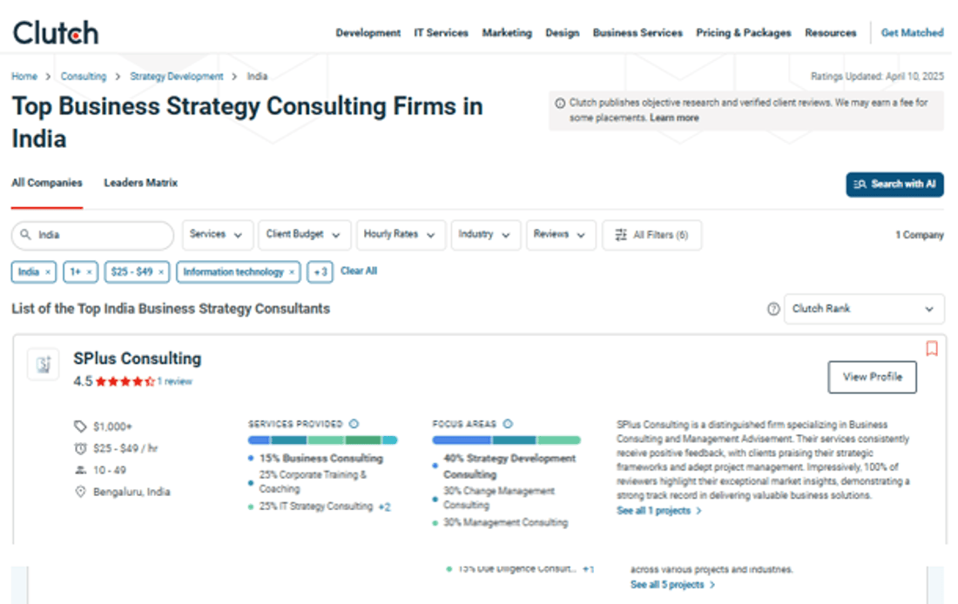This screenshot has height=604, width=958.
Task: Remove the India filter chip
Action: 48,272
